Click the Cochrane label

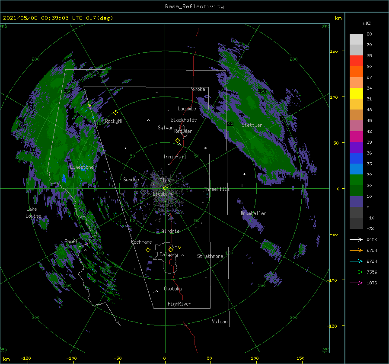(141, 242)
